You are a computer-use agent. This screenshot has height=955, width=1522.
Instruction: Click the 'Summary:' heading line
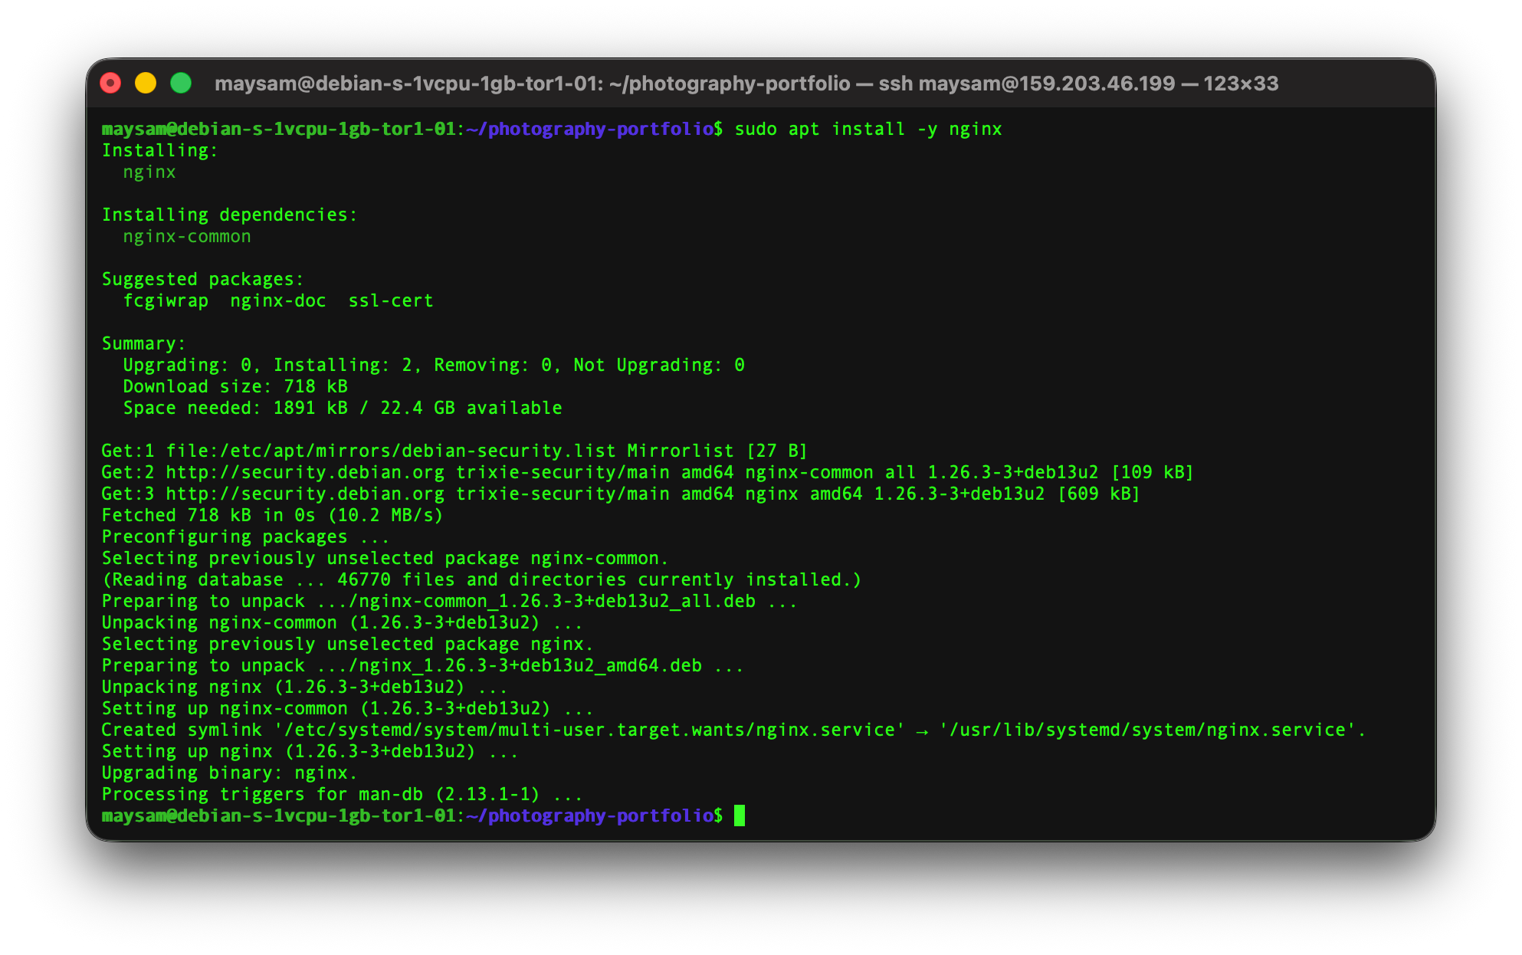pos(144,343)
